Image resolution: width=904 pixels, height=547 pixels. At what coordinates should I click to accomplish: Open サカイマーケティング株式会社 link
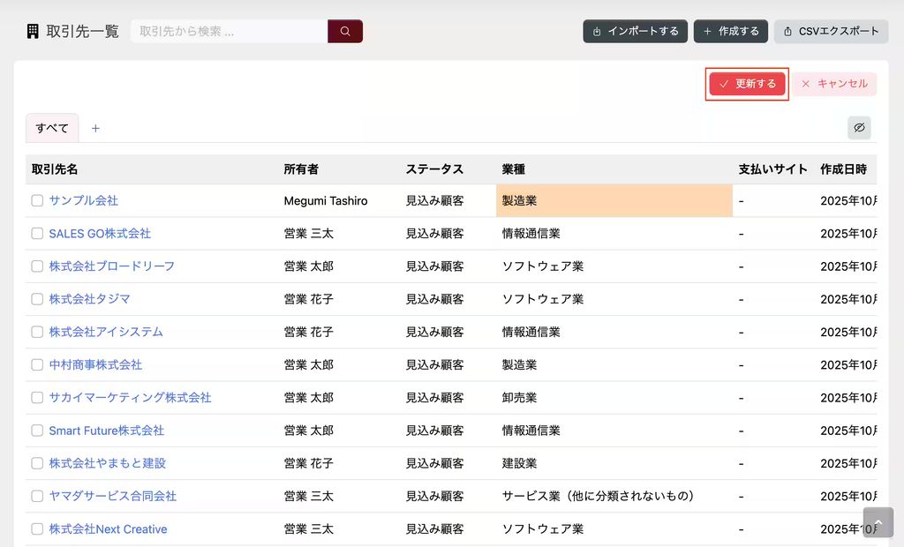coord(131,398)
